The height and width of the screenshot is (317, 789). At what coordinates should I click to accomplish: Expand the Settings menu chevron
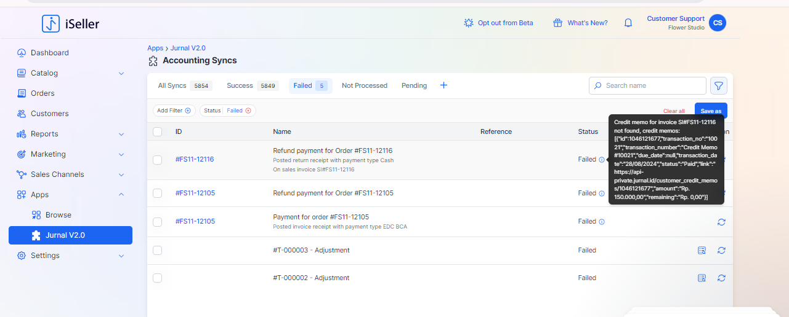click(121, 256)
